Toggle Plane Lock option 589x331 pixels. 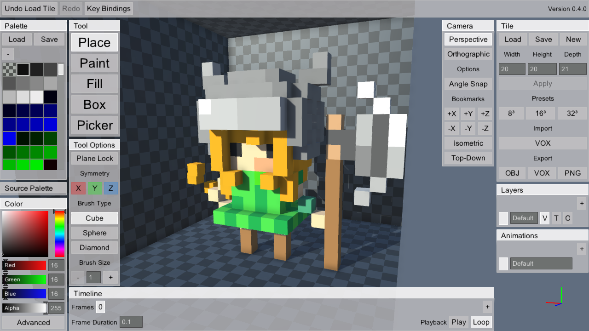point(94,158)
